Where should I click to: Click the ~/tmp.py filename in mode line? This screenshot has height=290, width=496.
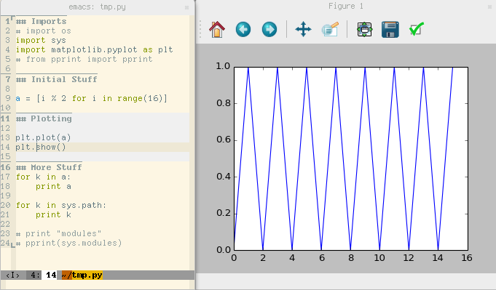[x=82, y=275]
